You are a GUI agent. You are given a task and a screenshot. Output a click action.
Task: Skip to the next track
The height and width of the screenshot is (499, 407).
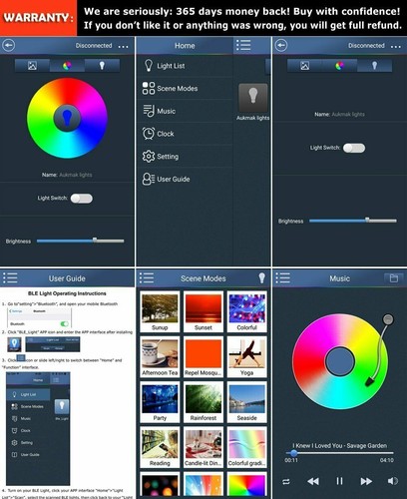point(366,481)
